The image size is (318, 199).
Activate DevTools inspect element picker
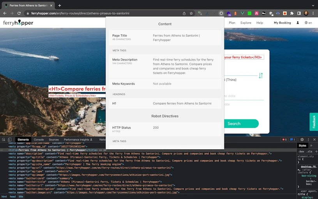coord(4,140)
